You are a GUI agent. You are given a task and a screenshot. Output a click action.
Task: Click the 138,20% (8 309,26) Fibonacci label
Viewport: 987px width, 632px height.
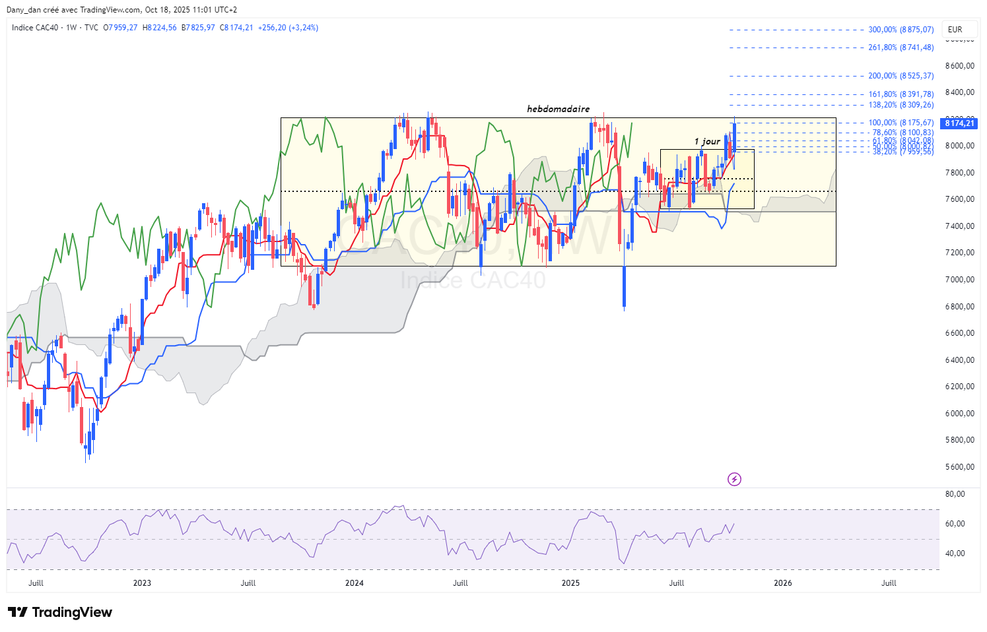pyautogui.click(x=901, y=105)
